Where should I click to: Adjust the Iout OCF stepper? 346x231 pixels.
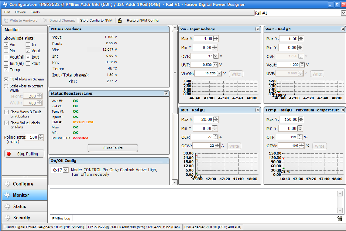215,137
